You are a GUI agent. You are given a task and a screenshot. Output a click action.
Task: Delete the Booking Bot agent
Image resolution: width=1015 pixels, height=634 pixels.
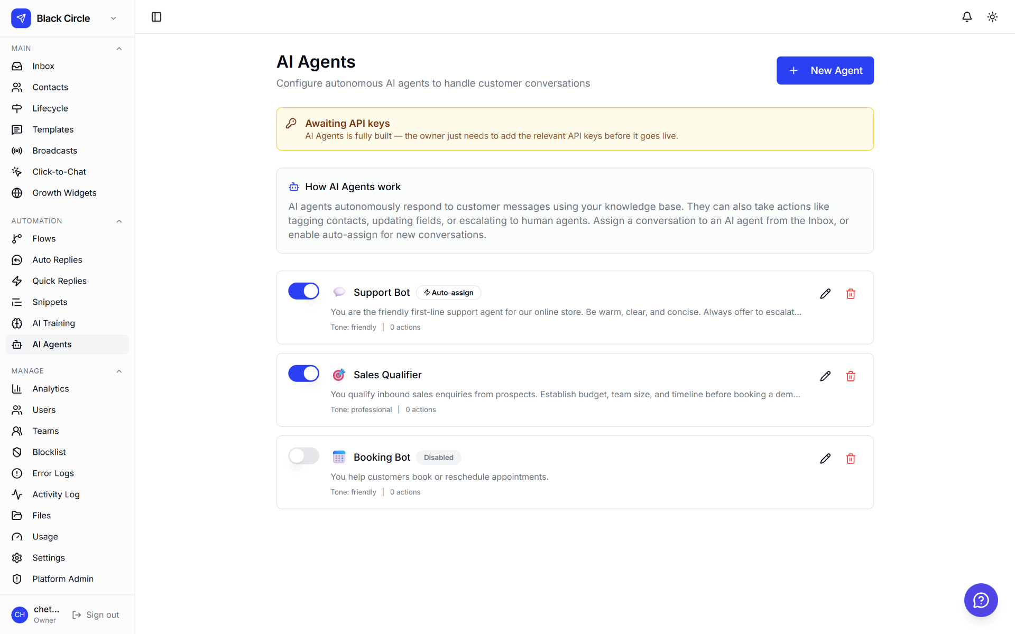click(851, 459)
